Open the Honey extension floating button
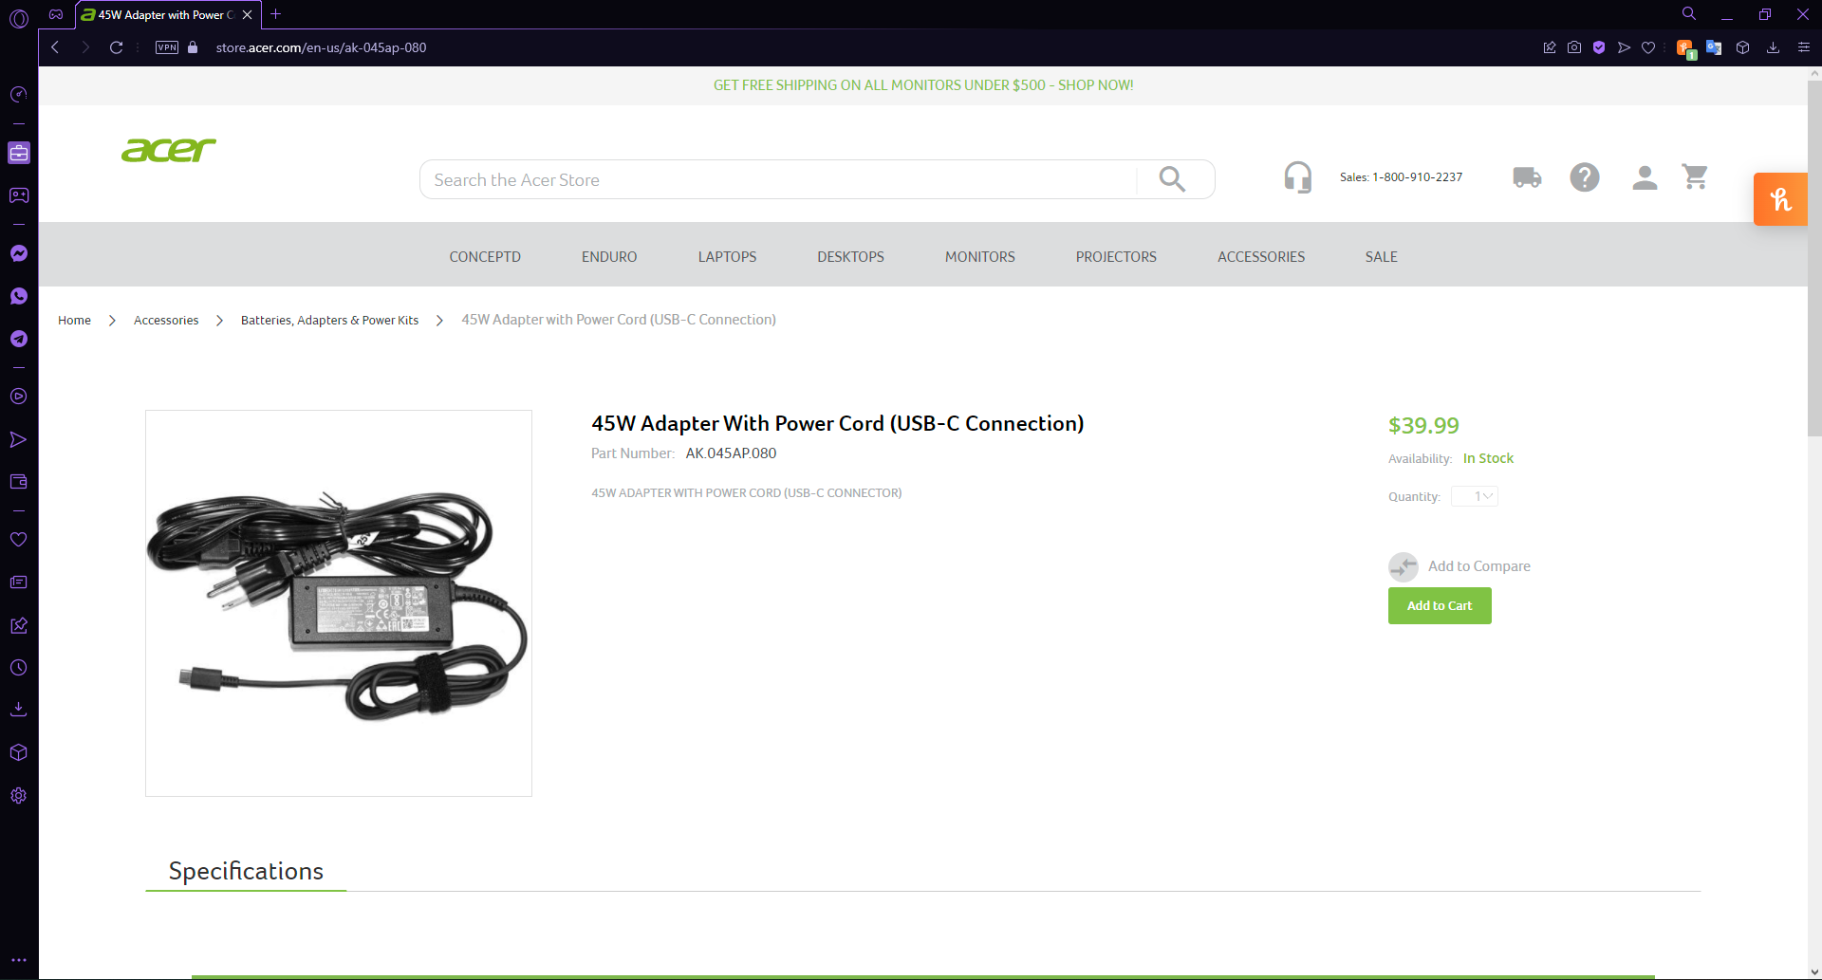 [x=1780, y=199]
